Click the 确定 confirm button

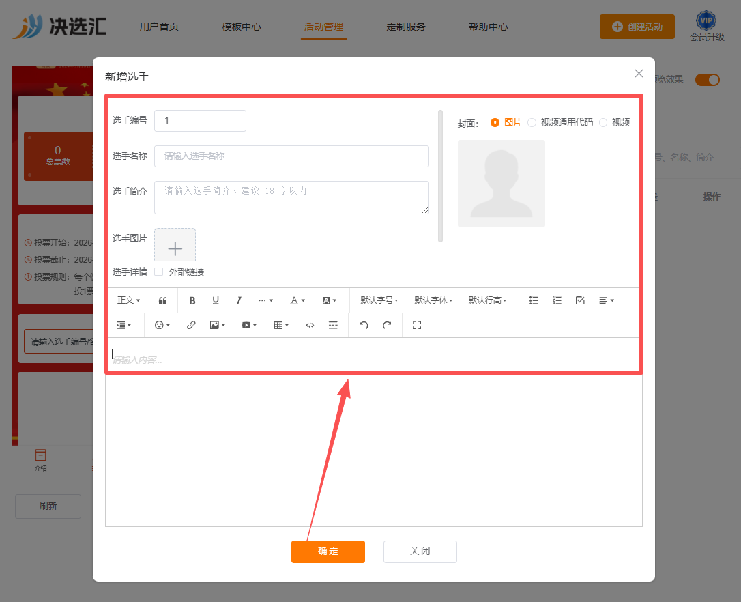click(x=328, y=551)
